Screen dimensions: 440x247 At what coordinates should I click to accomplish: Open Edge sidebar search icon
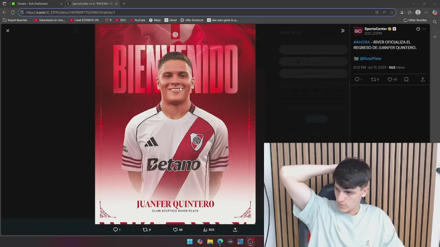435,22
